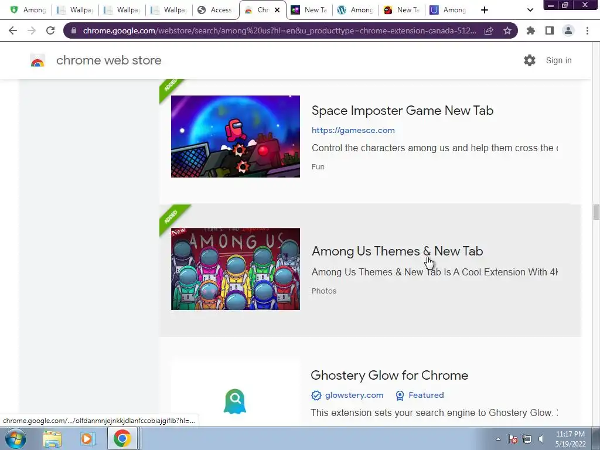Show hidden system tray icons arrow
This screenshot has height=450, width=600.
498,439
